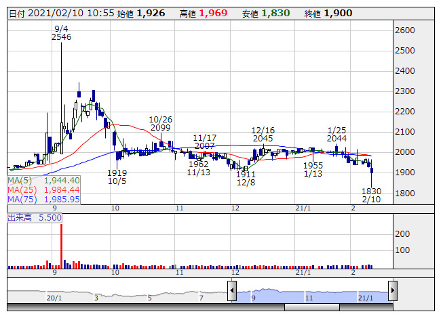This screenshot has width=443, height=318.
Task: Select the MA(75) legend entry
Action: point(44,200)
